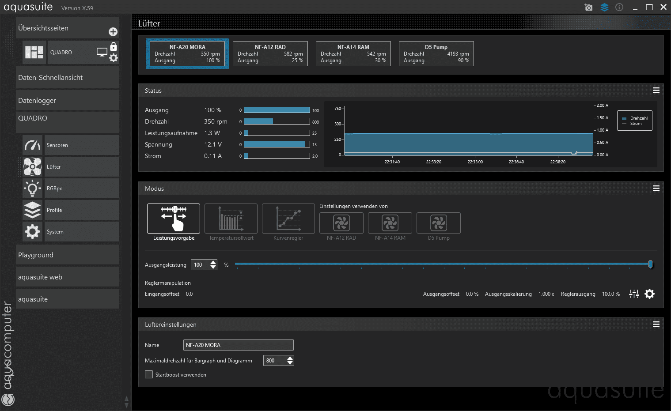Screen dimensions: 671x411
Task: Open the Status panel hamburger menu
Action: point(656,90)
